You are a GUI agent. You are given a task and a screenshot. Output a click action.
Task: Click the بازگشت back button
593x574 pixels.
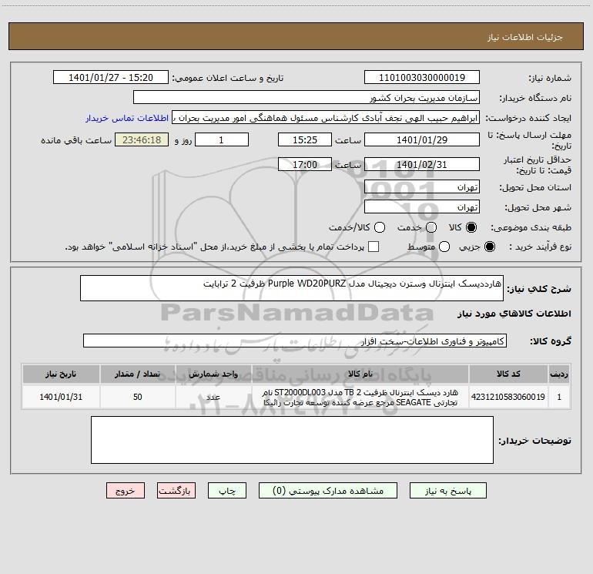(x=176, y=491)
